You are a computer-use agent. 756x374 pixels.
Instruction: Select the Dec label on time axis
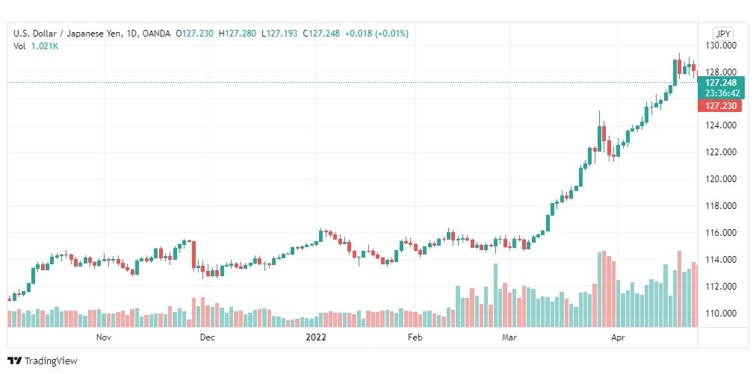tap(207, 337)
